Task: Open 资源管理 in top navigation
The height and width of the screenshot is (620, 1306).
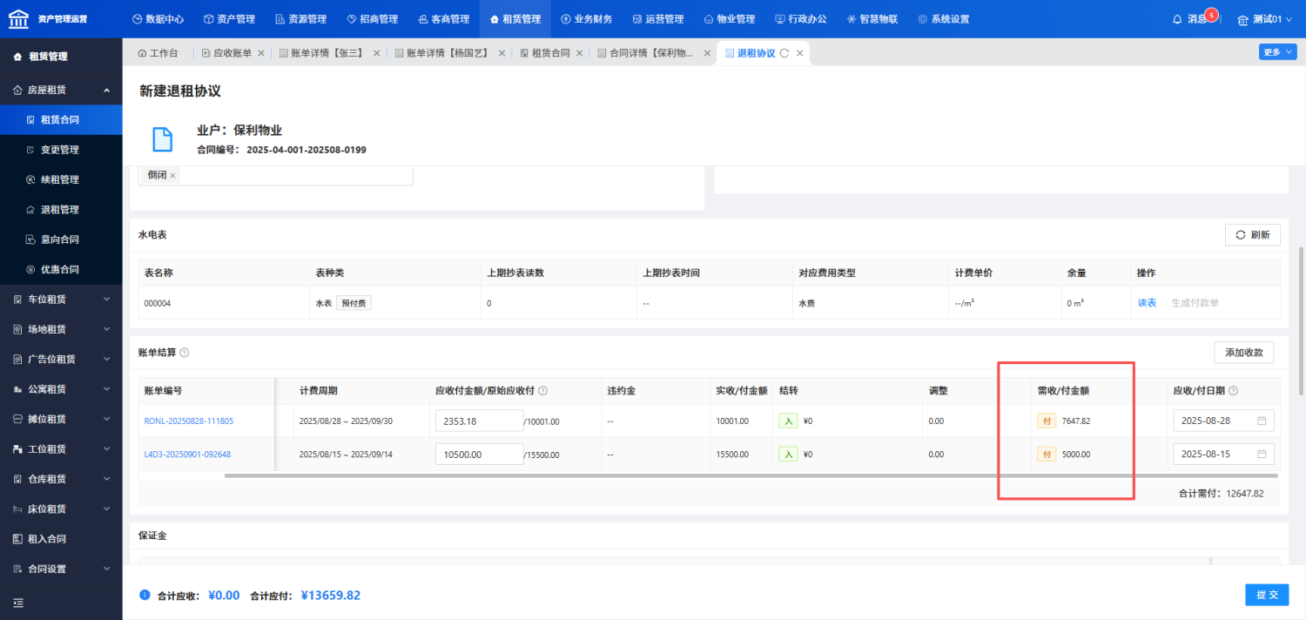Action: 300,19
